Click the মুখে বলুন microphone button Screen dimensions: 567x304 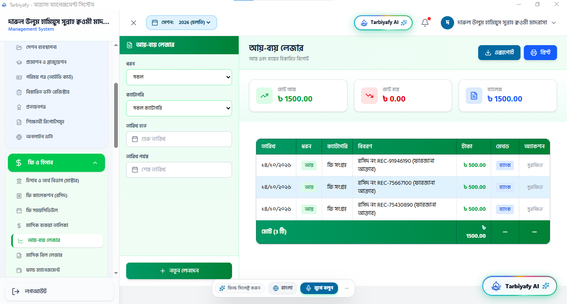pyautogui.click(x=319, y=288)
